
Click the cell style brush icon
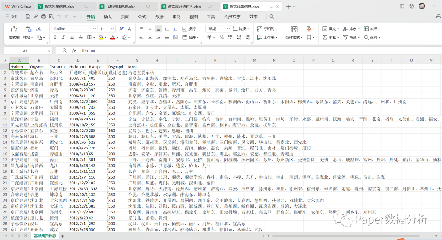click(309, 29)
